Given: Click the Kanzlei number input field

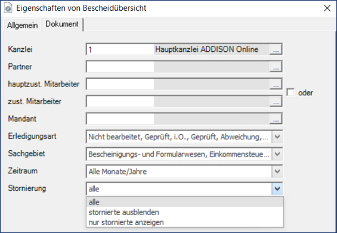Looking at the screenshot, I should pos(120,49).
